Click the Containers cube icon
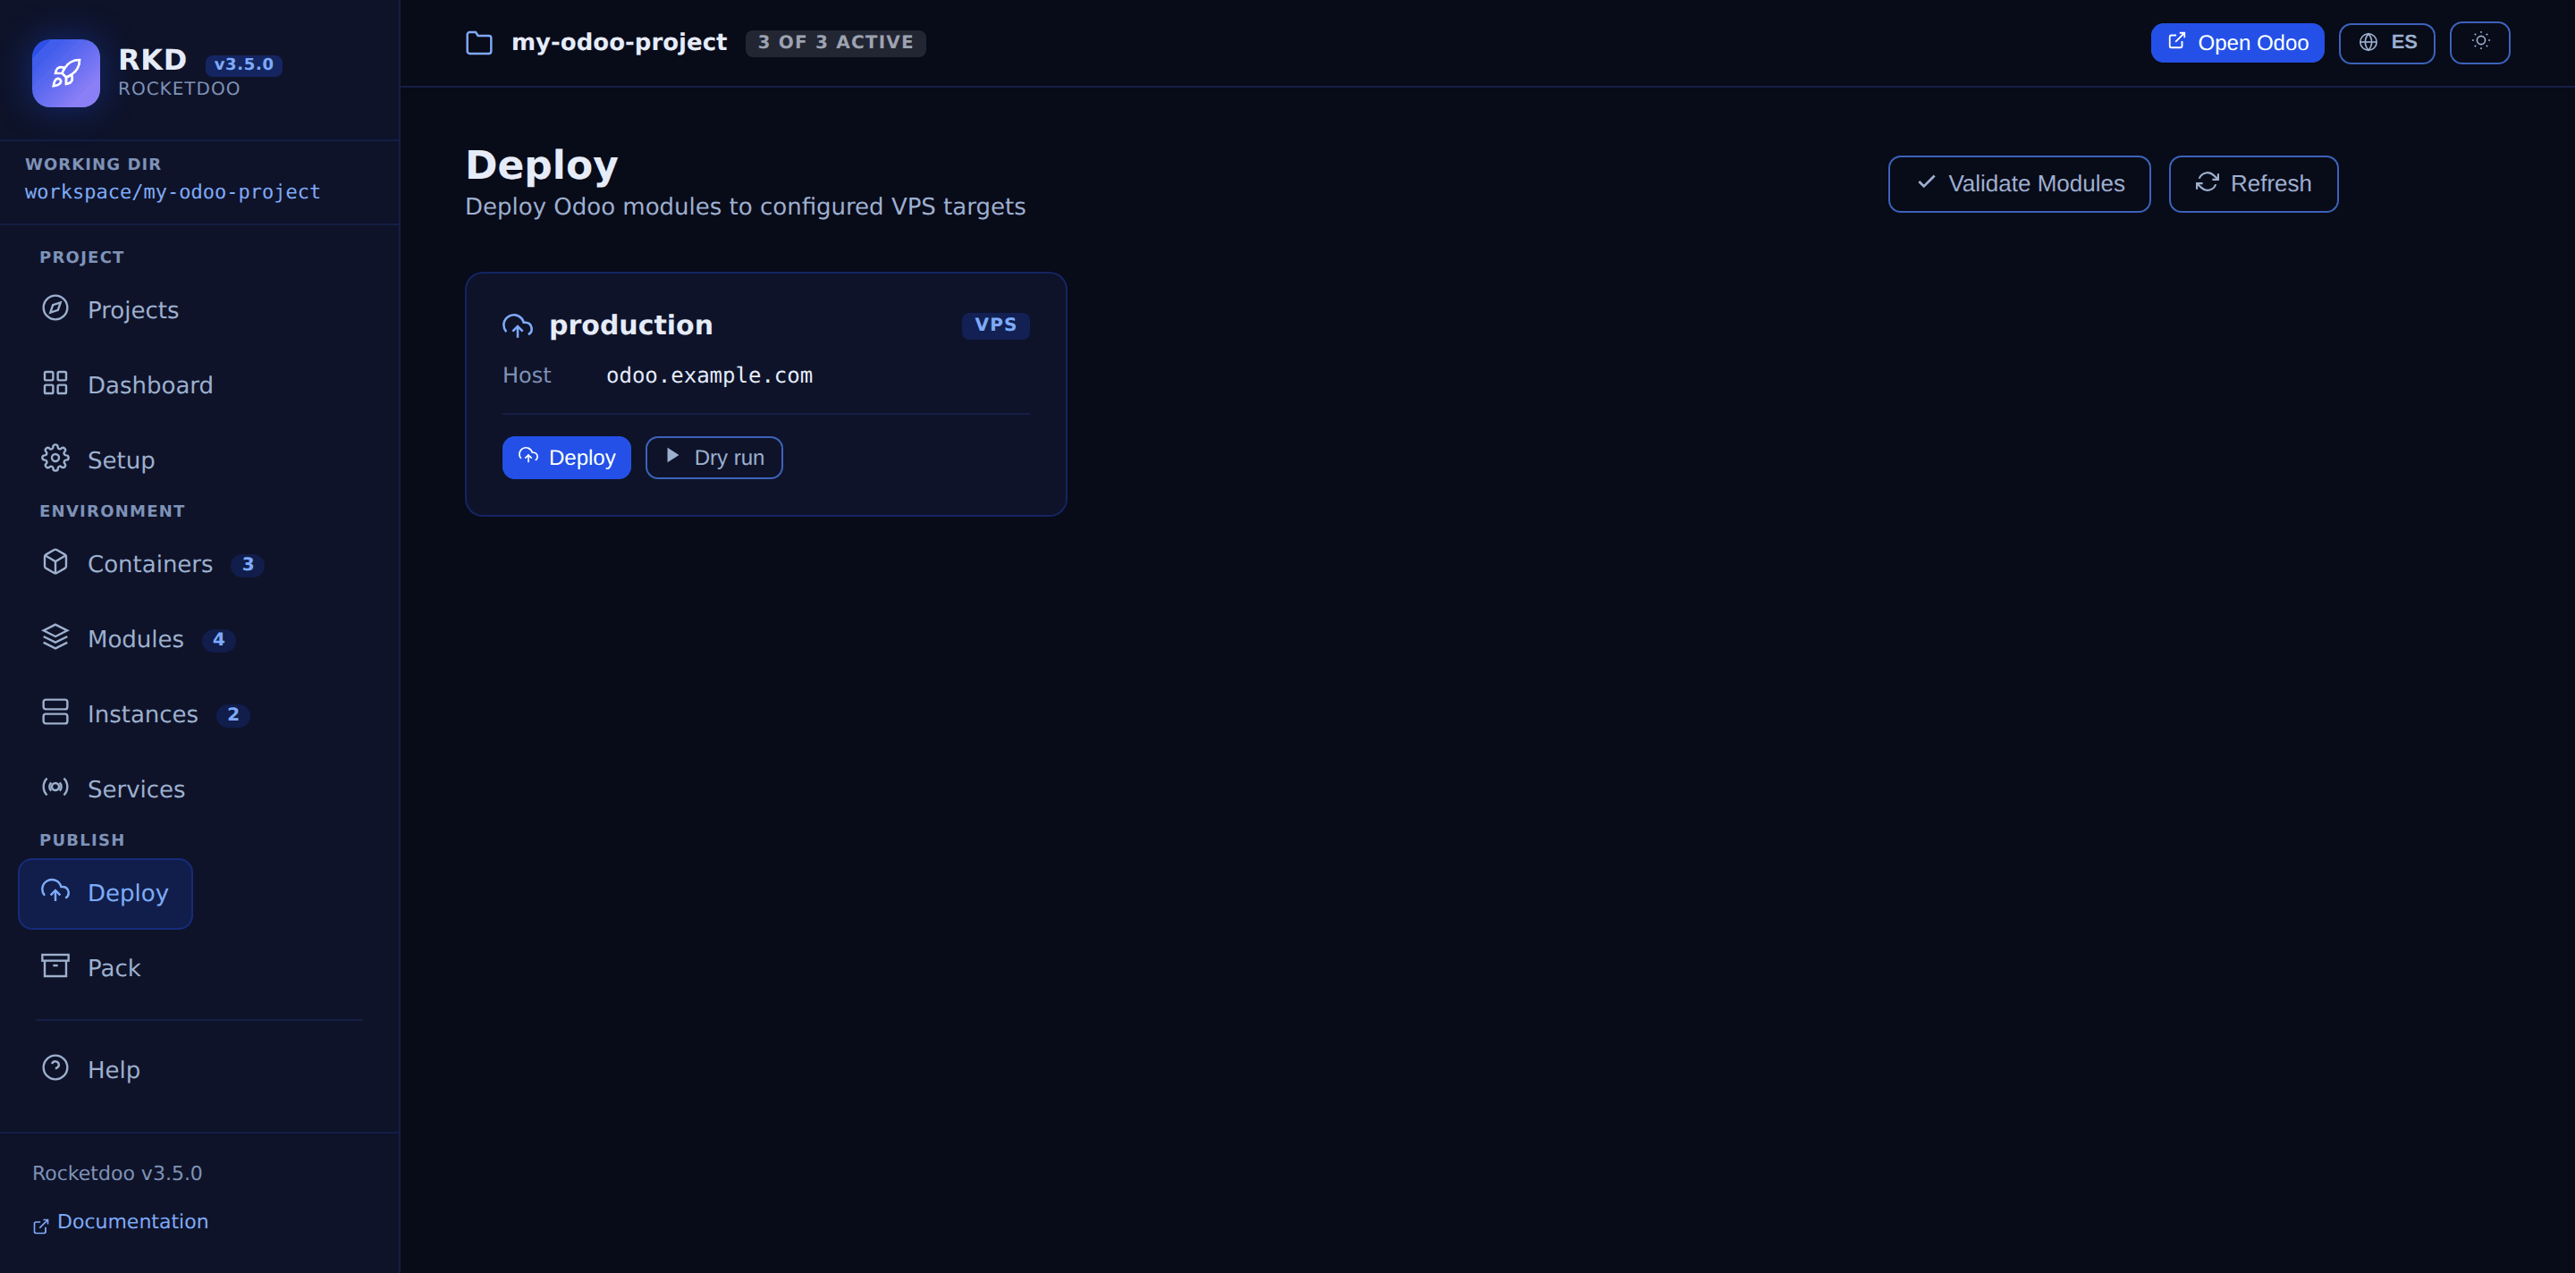 tap(55, 562)
